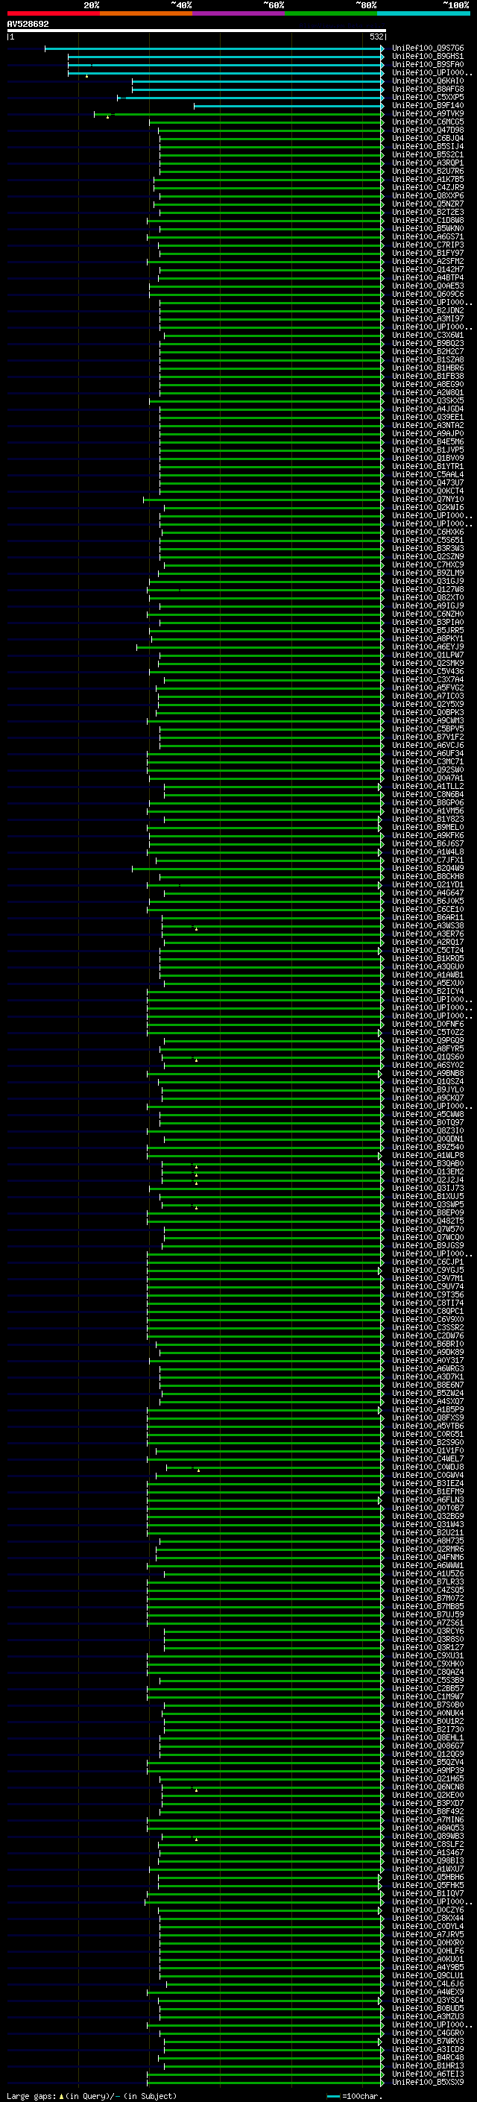Select label UniRef100_A7JRV5
Screen dimensions: 477x2102
coord(428,1934)
